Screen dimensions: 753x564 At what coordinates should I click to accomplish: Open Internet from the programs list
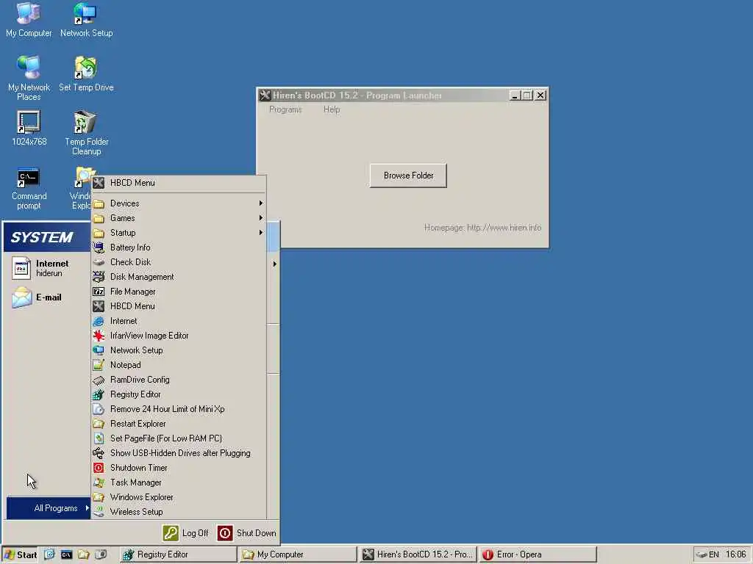click(x=179, y=321)
